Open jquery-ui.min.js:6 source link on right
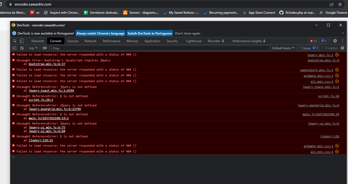Viewport: 348px width, 184px height. click(x=324, y=123)
